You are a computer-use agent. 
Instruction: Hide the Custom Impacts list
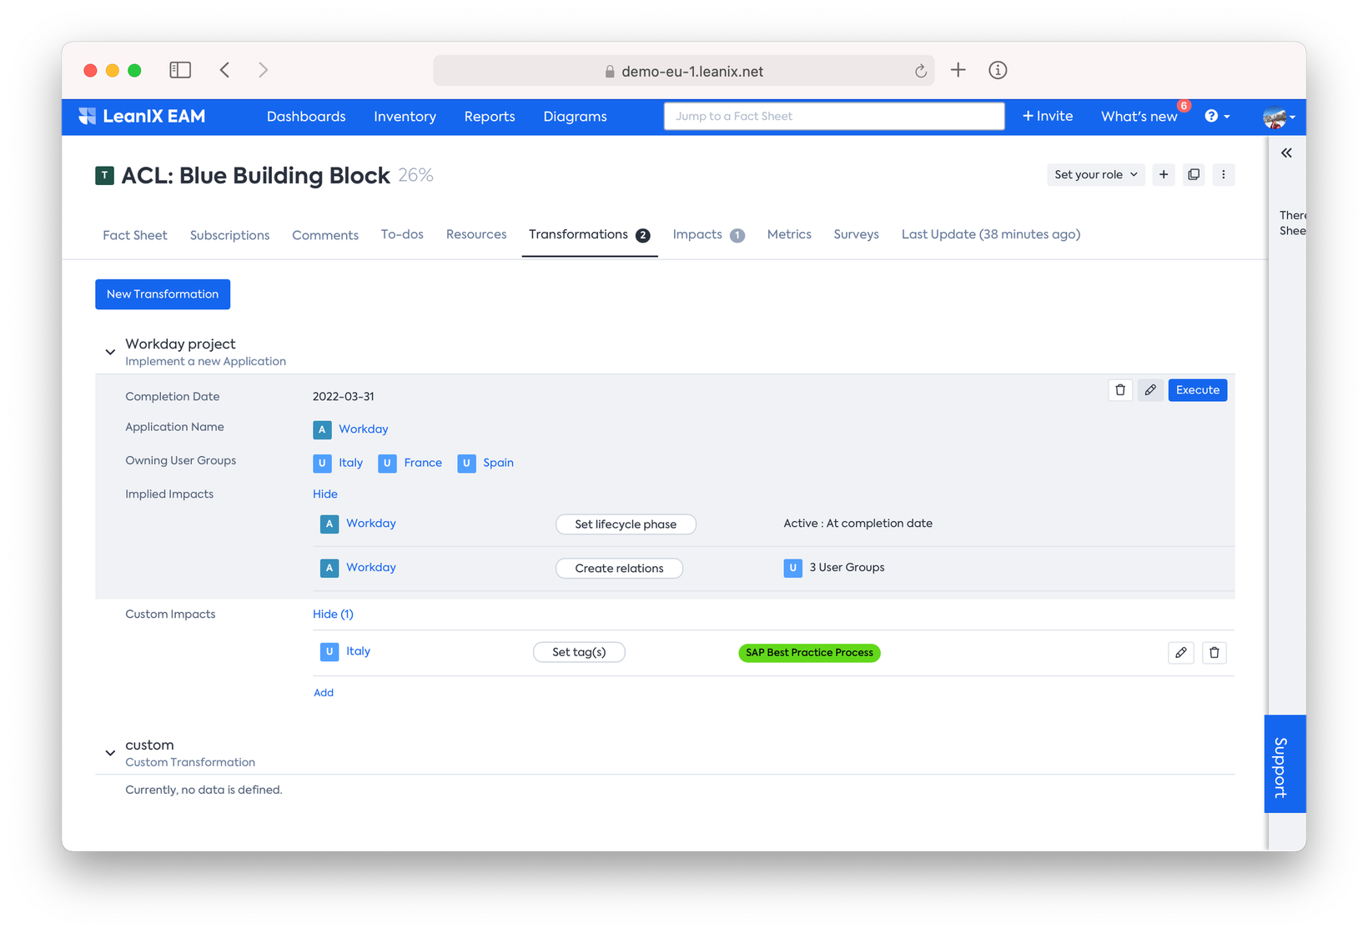(x=333, y=614)
